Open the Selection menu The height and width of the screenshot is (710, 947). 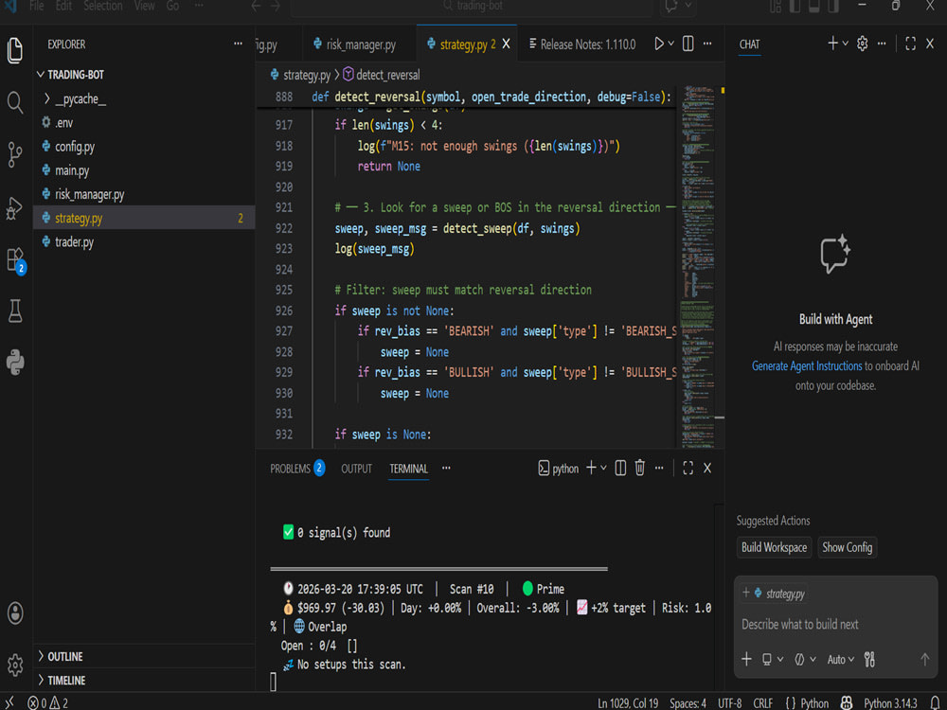(x=102, y=6)
